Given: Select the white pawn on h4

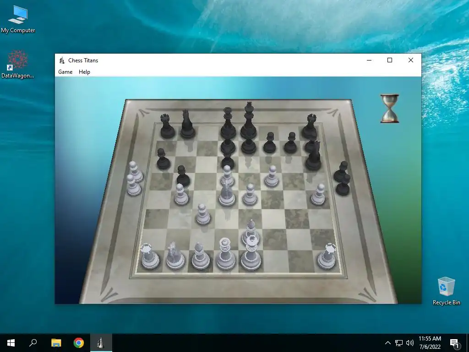Looking at the screenshot, I should pos(318,194).
